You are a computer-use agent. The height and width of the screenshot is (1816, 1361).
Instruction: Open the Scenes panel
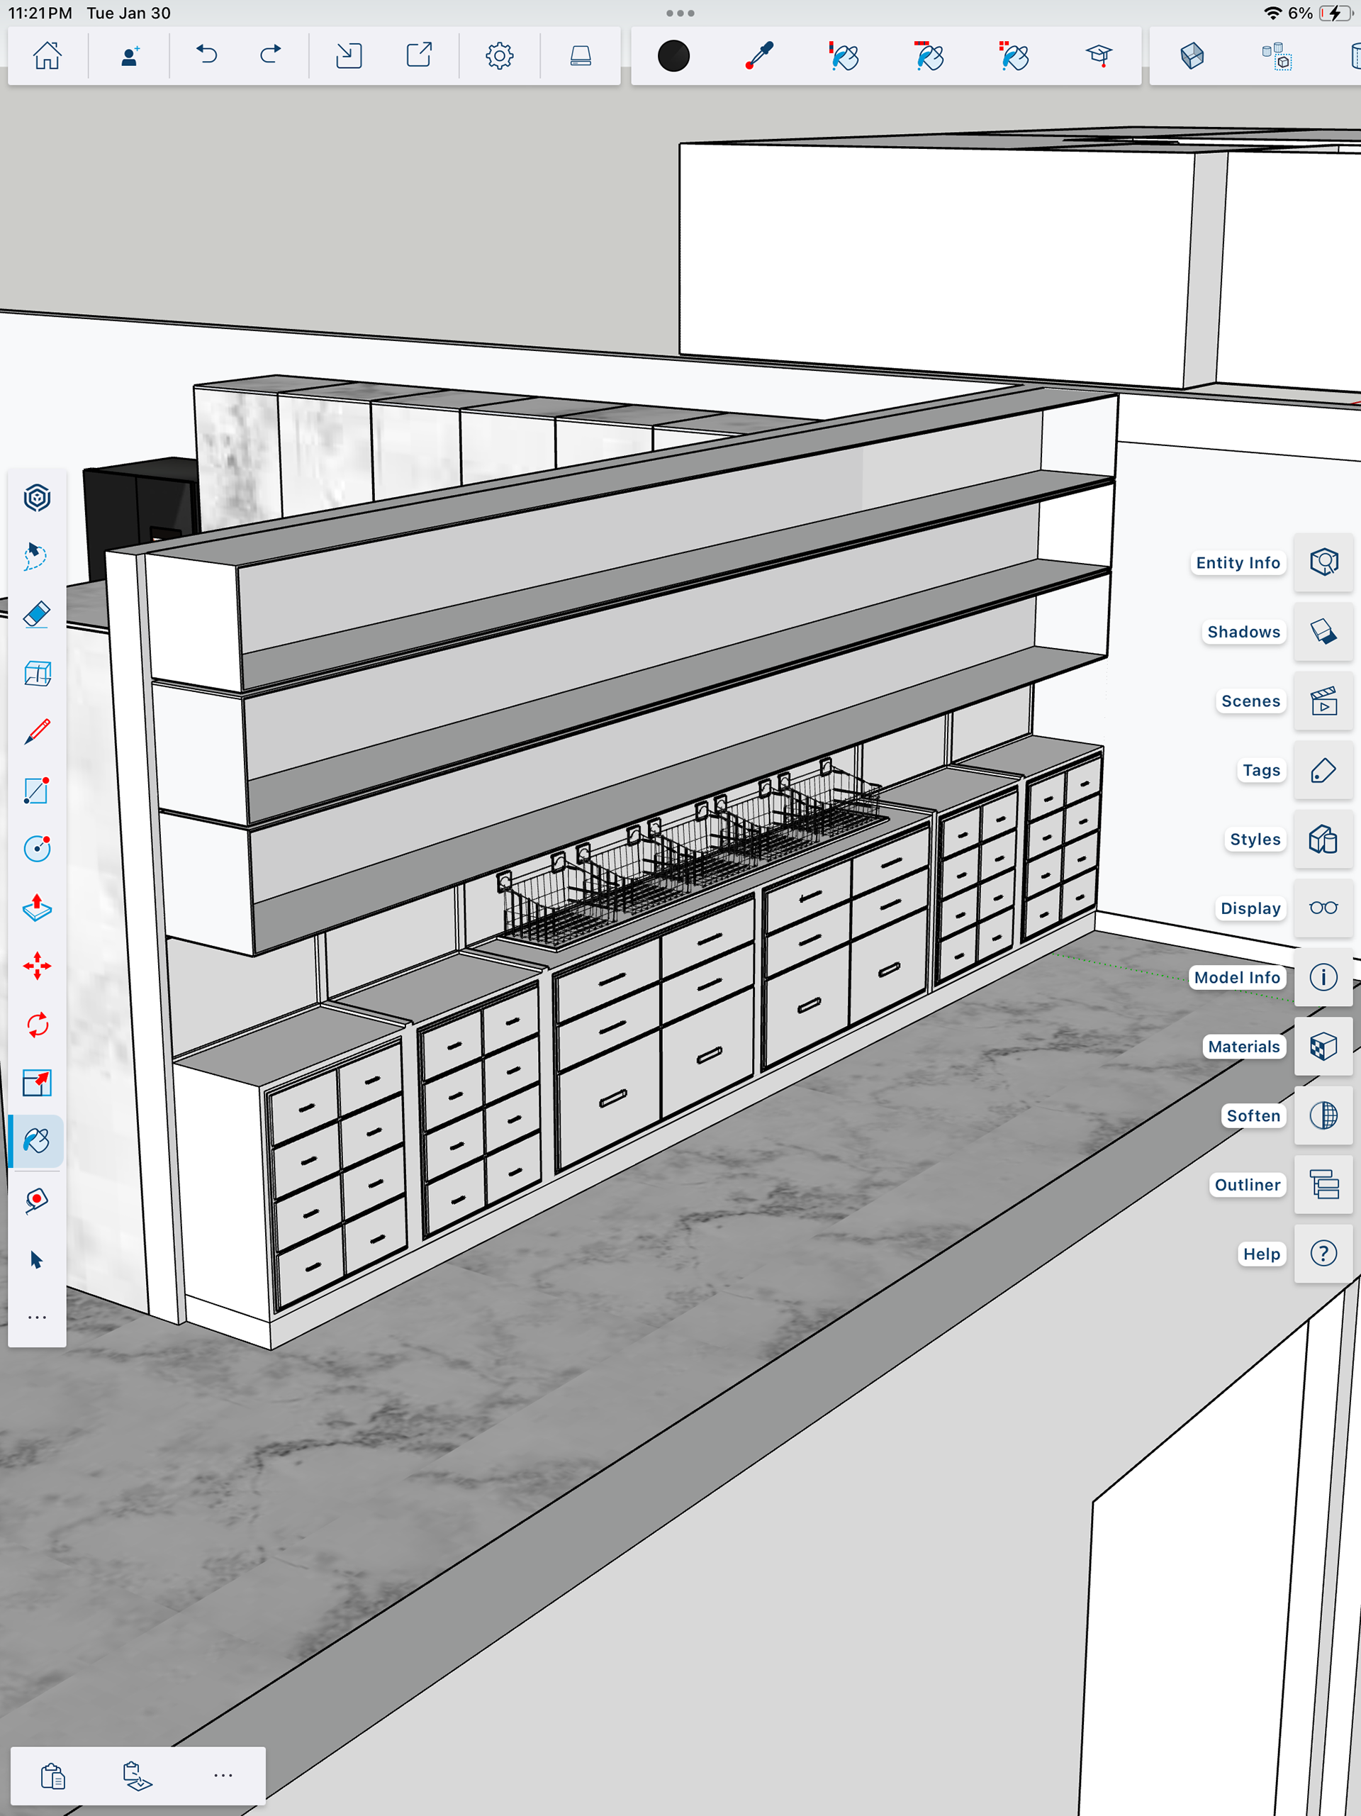tap(1323, 701)
